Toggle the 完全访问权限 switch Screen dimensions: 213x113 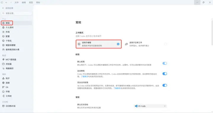point(165,85)
